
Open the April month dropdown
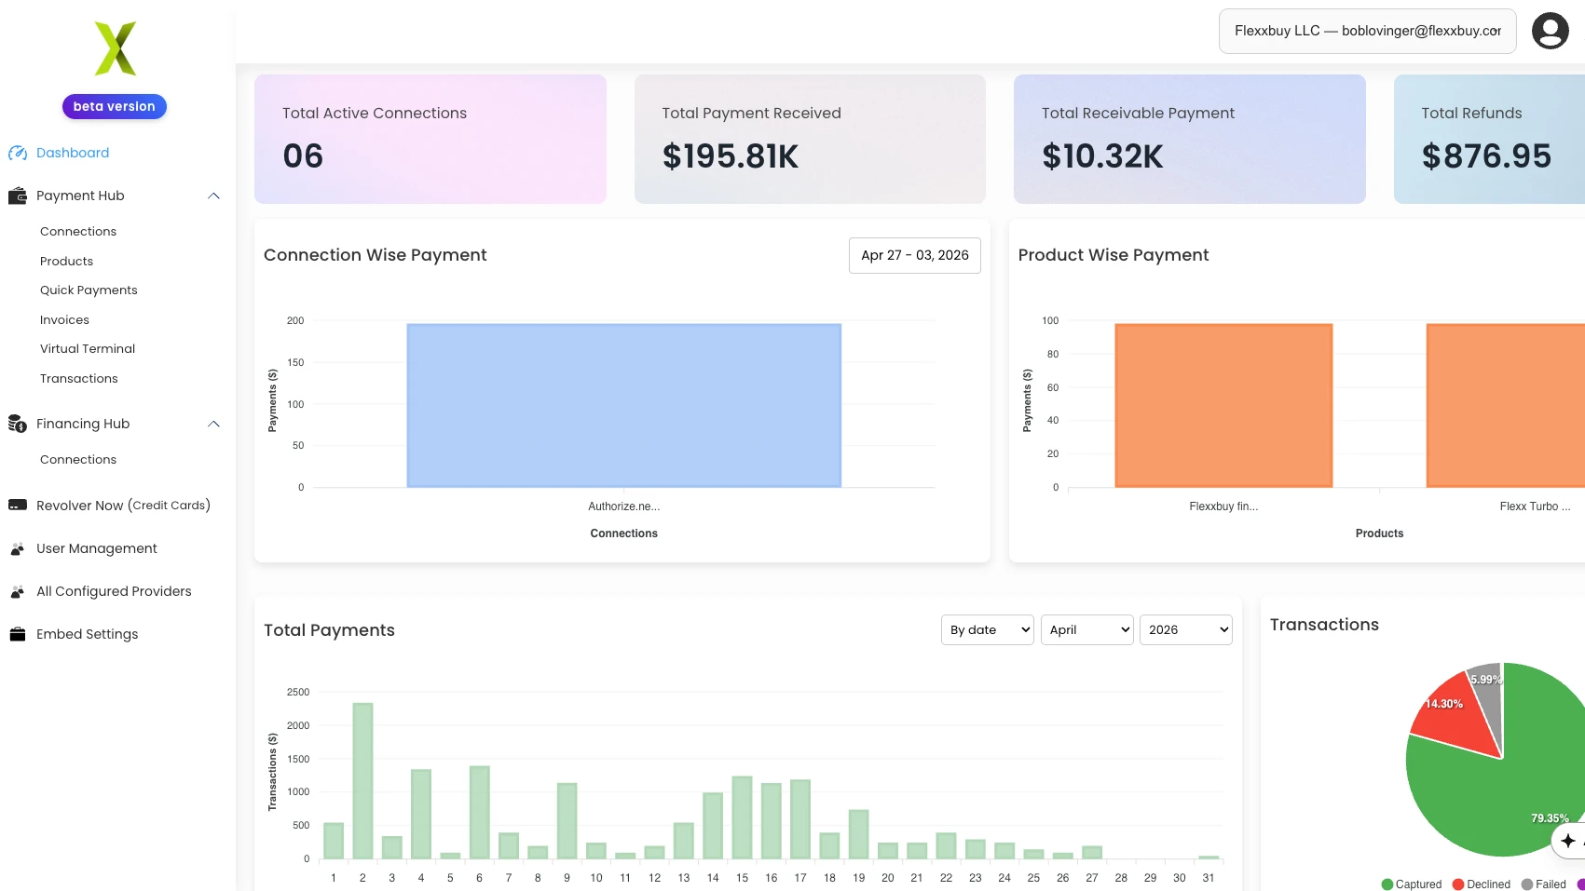[1087, 630]
